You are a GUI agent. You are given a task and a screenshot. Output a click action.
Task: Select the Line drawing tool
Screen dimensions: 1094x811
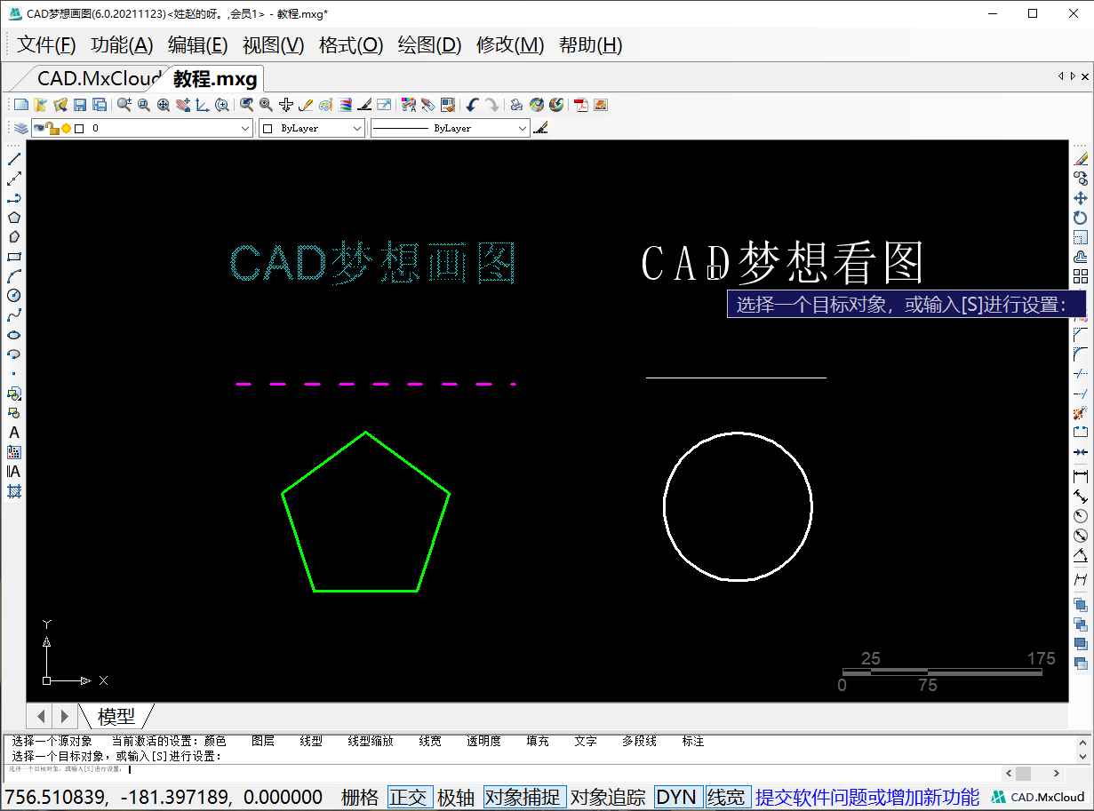coord(14,159)
